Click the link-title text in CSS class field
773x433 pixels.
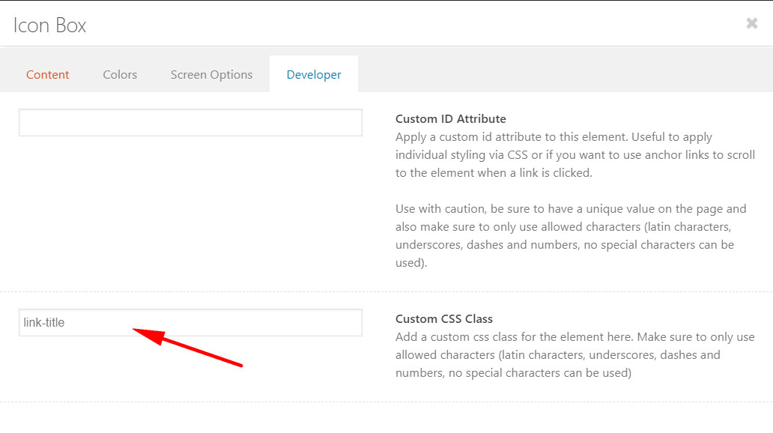[x=44, y=323]
